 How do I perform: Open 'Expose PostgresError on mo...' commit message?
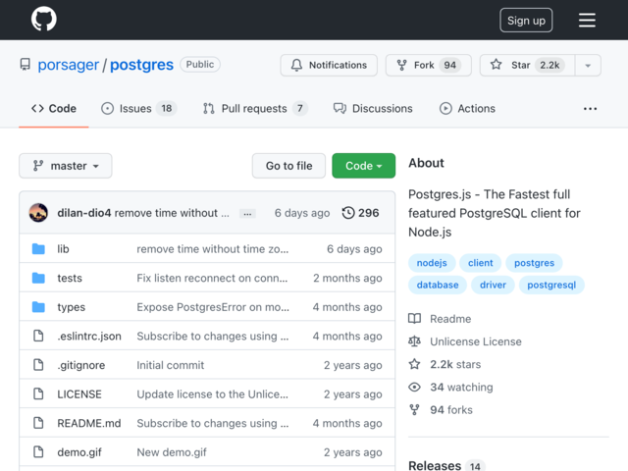(213, 307)
